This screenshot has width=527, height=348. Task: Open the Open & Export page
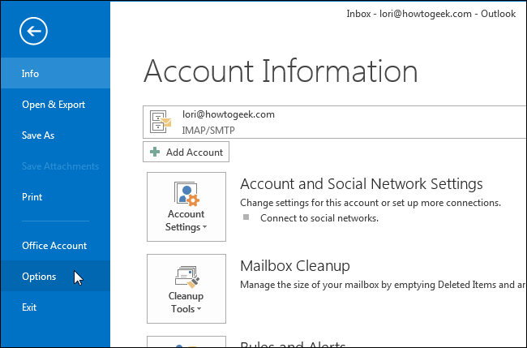tap(54, 105)
